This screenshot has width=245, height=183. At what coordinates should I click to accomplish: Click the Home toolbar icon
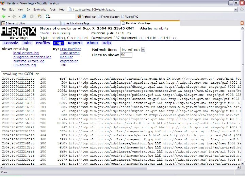[39, 16]
